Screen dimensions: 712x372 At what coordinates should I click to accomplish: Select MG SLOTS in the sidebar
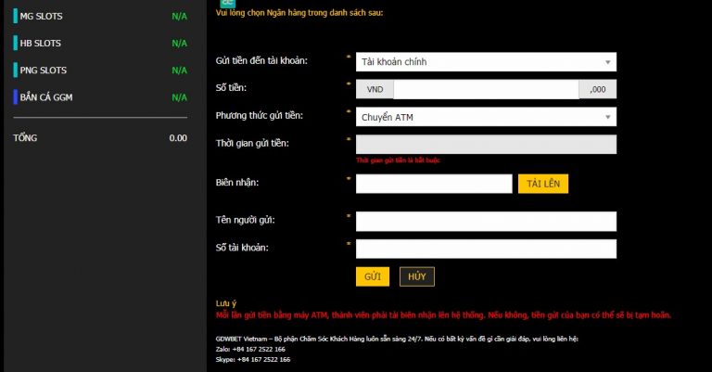tap(42, 16)
